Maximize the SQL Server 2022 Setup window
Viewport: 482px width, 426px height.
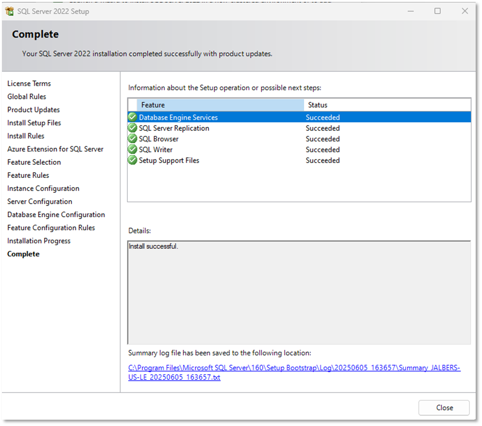437,11
